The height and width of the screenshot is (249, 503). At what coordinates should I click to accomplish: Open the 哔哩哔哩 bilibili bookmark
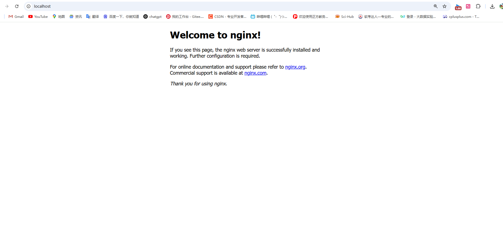269,16
